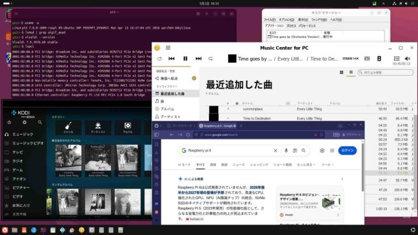Click the Vivaldi address bar

259,135
